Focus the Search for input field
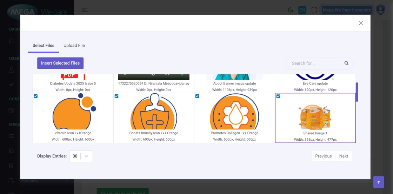This screenshot has width=393, height=194. (315, 63)
